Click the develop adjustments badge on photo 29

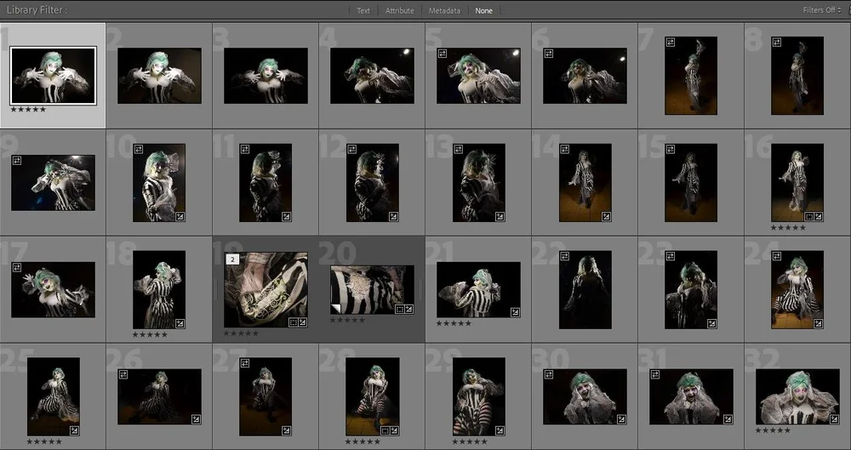point(500,430)
